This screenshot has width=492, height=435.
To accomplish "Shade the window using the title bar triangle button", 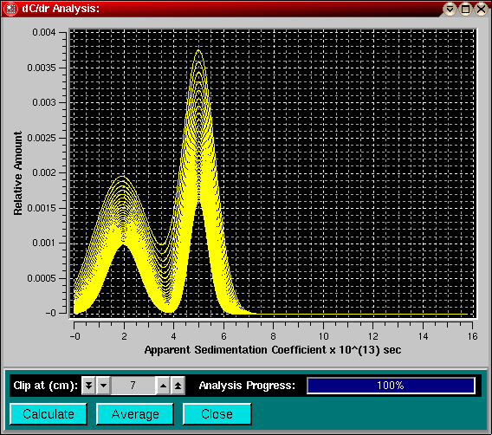I will (450, 10).
